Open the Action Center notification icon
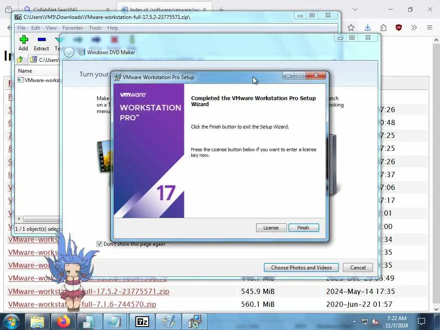 point(421,321)
